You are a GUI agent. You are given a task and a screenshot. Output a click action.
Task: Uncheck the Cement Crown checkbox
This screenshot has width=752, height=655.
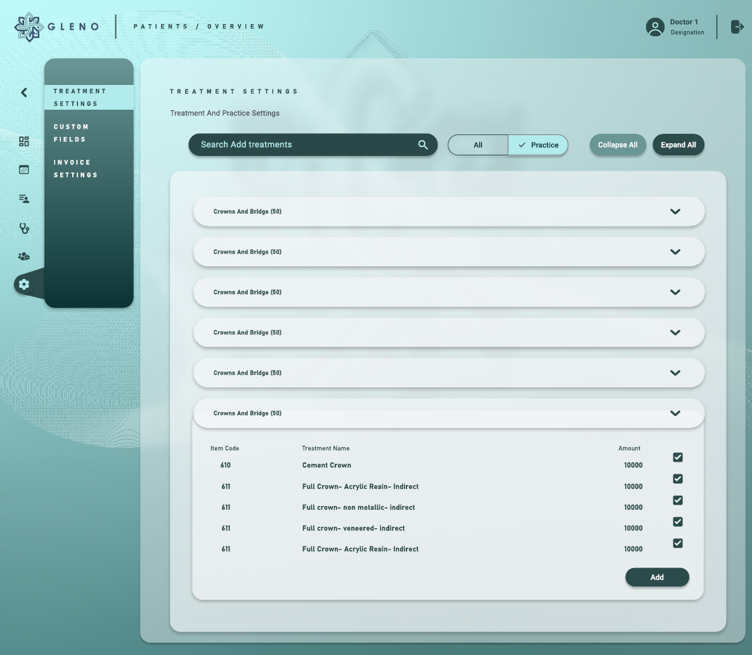pos(677,457)
